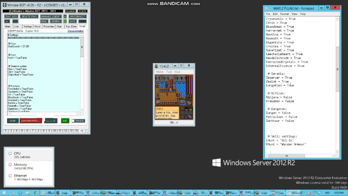Open the Settings tab in Mindee-BOT

coord(27,27)
